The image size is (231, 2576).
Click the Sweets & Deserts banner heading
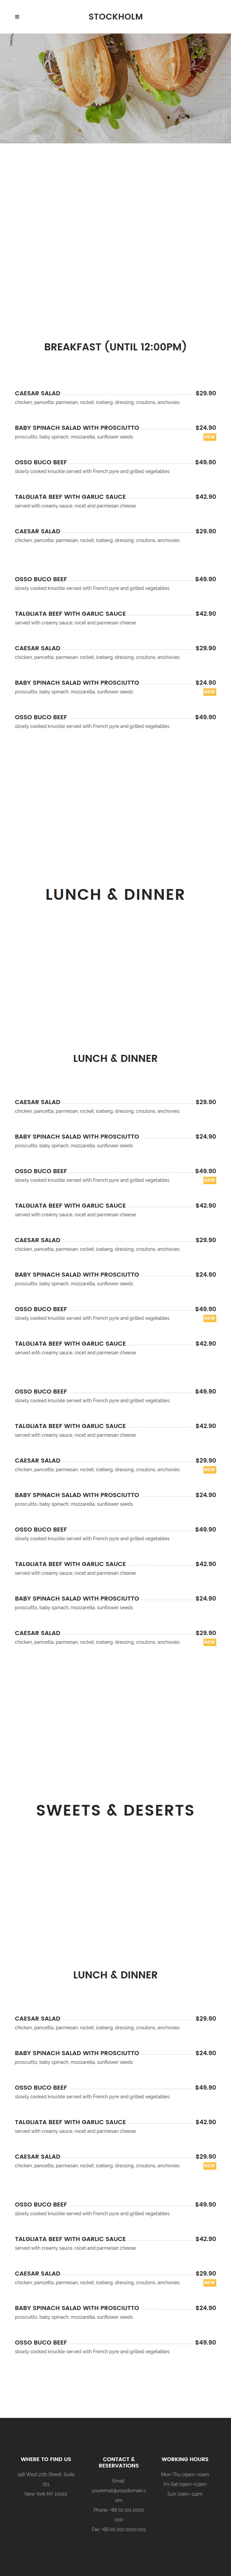115,1810
